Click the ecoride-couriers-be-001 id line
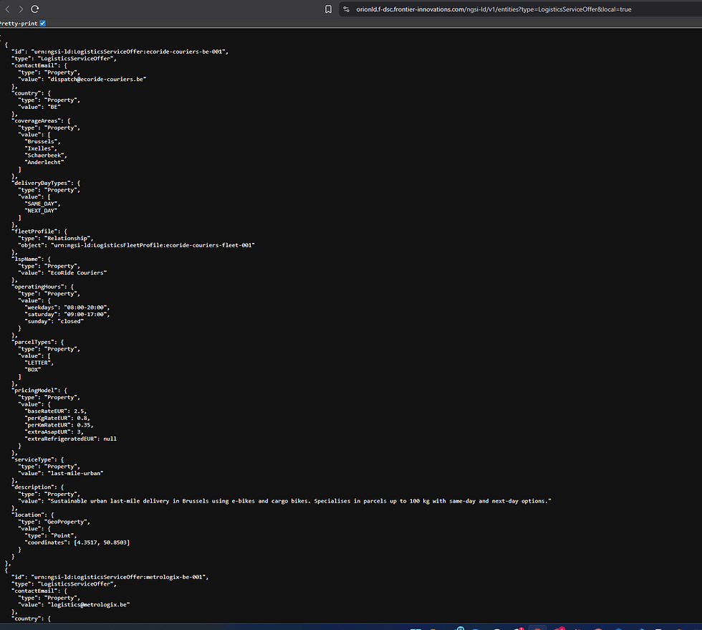 (120, 52)
